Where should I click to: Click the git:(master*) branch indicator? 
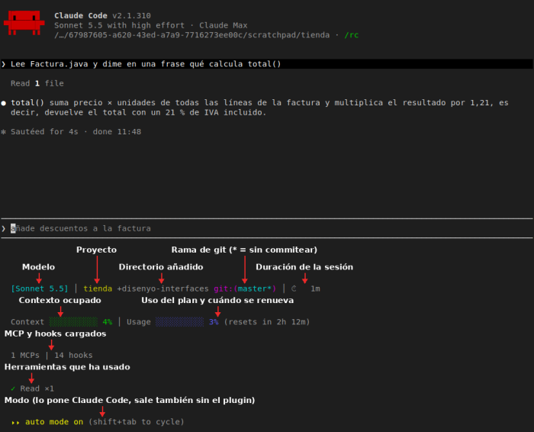(x=245, y=289)
